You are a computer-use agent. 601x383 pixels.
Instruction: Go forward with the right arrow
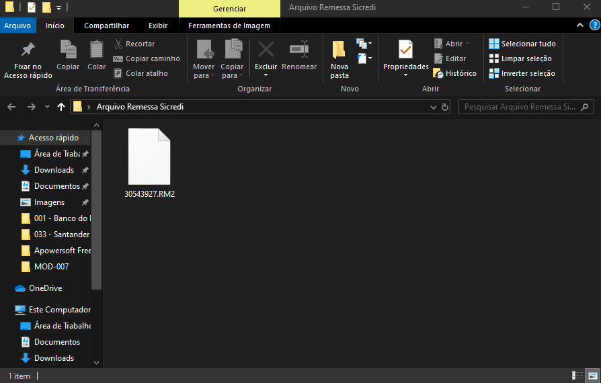[x=32, y=107]
